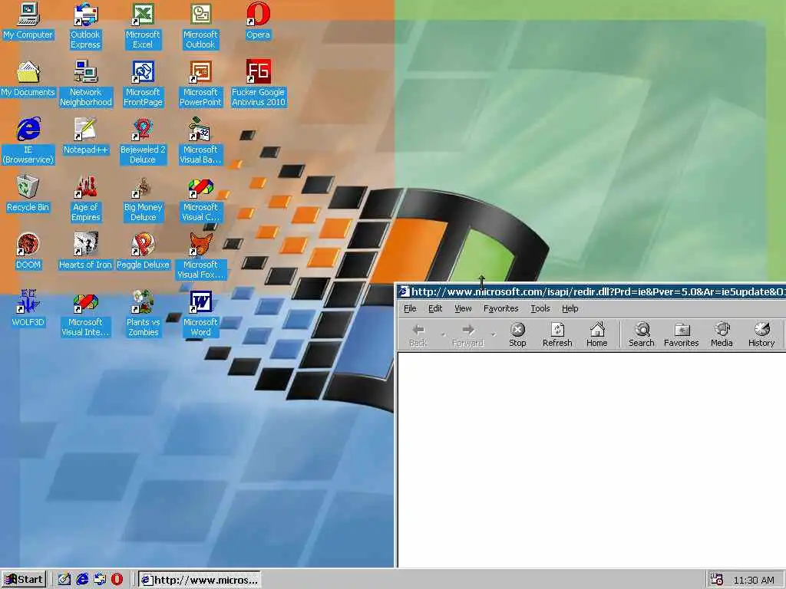
Task: Open the Favorites menu in the menu bar
Action: (x=500, y=308)
